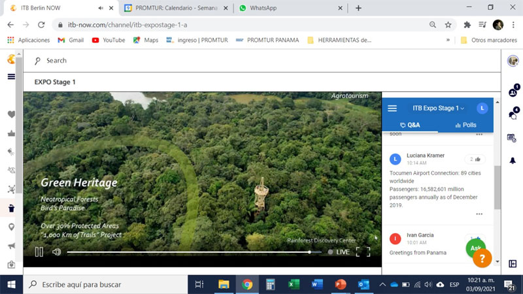The height and width of the screenshot is (294, 523).
Task: Click the location pin sidebar icon
Action: point(11,227)
